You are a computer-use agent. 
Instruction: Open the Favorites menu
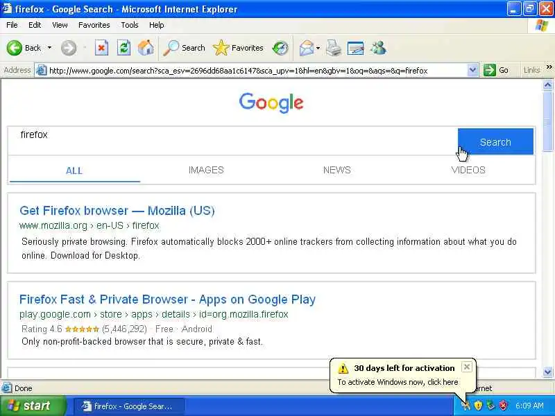pos(94,25)
